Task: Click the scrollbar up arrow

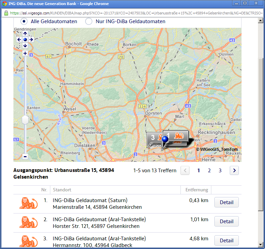Action: click(260, 20)
